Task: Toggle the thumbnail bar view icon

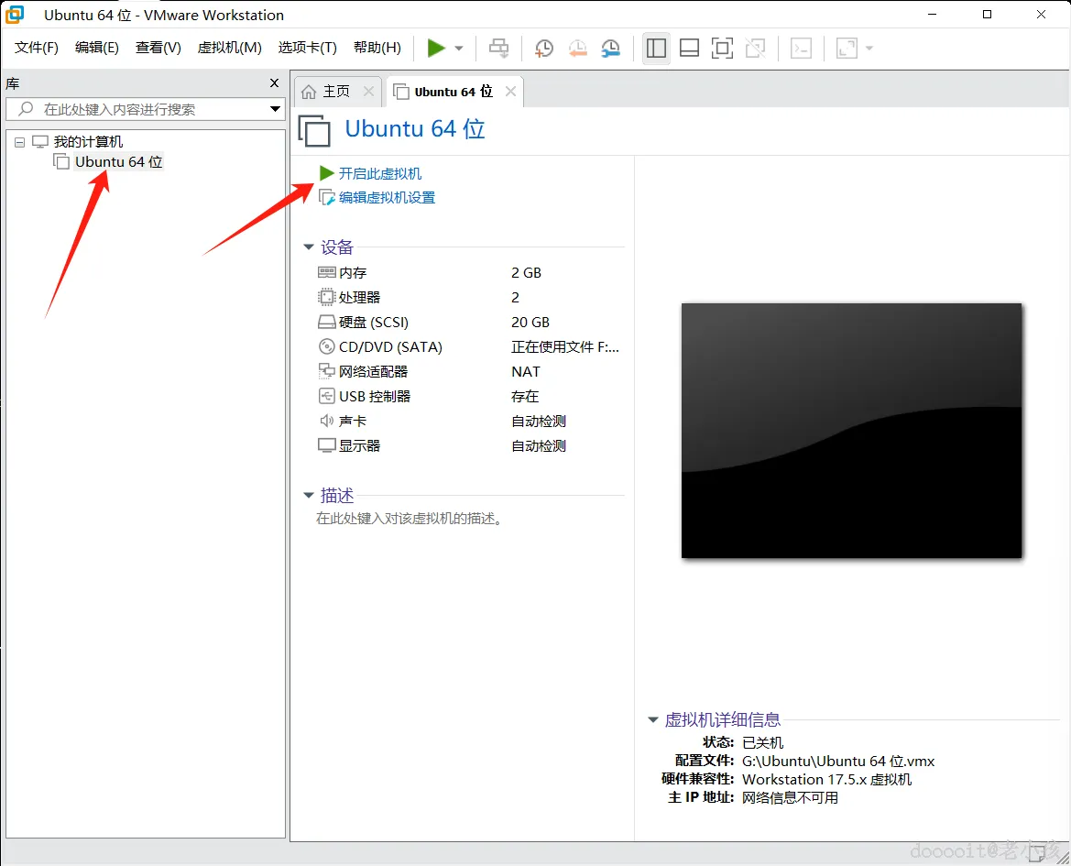Action: coord(689,49)
